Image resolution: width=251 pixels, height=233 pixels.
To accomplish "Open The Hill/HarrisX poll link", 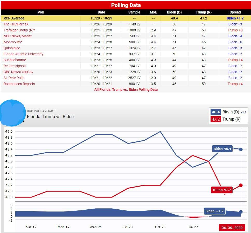I will click(x=16, y=24).
